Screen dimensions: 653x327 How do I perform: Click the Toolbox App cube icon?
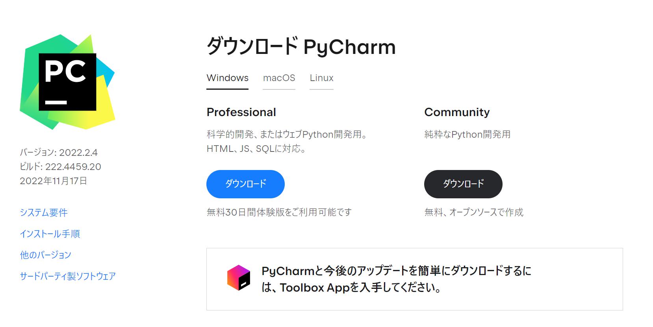pos(239,278)
